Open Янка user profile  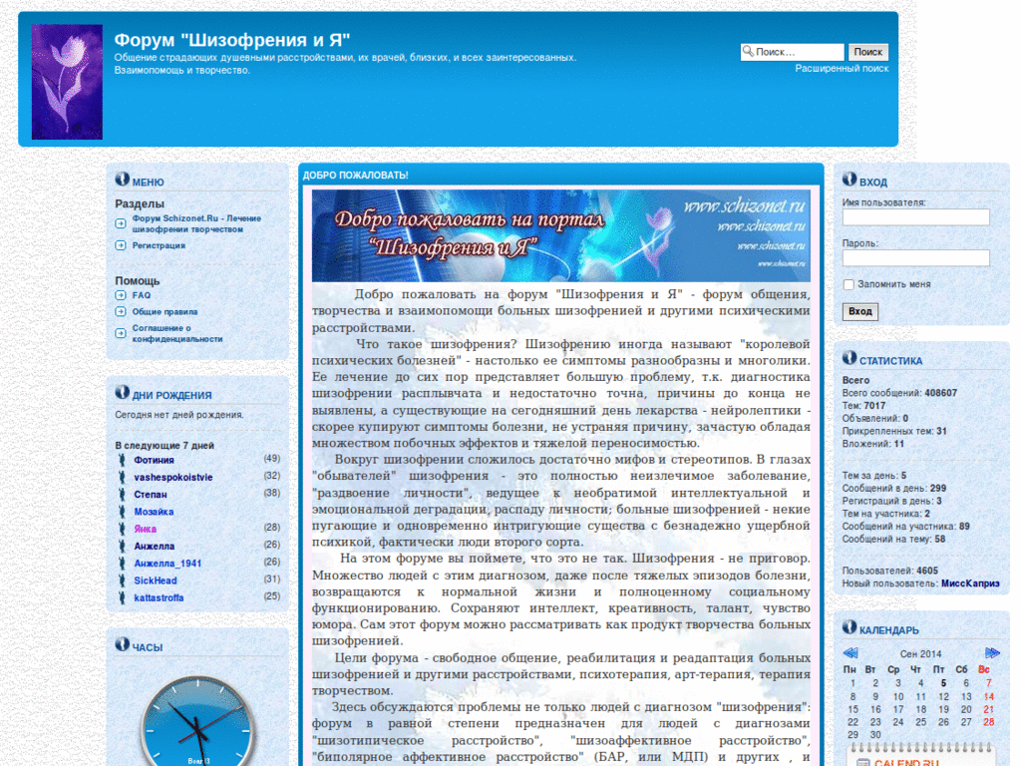coord(146,529)
